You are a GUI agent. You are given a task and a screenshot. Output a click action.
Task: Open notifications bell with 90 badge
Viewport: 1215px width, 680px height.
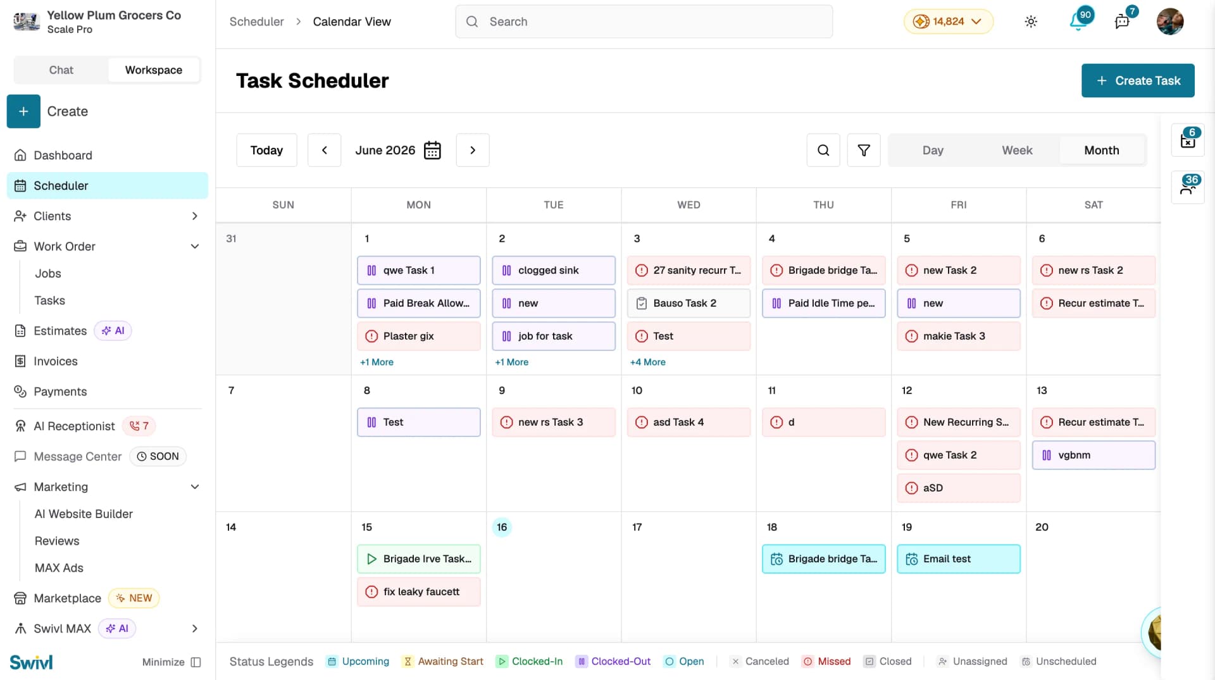pos(1079,21)
